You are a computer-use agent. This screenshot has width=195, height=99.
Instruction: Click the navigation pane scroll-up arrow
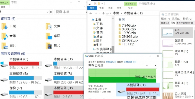[113, 18]
